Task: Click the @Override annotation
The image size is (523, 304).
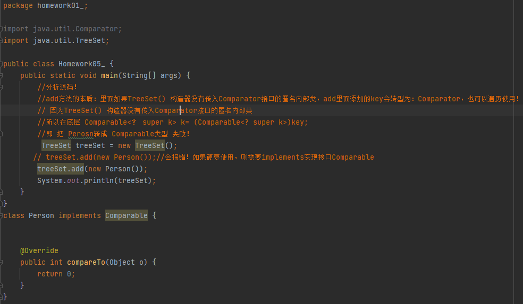Action: click(39, 250)
